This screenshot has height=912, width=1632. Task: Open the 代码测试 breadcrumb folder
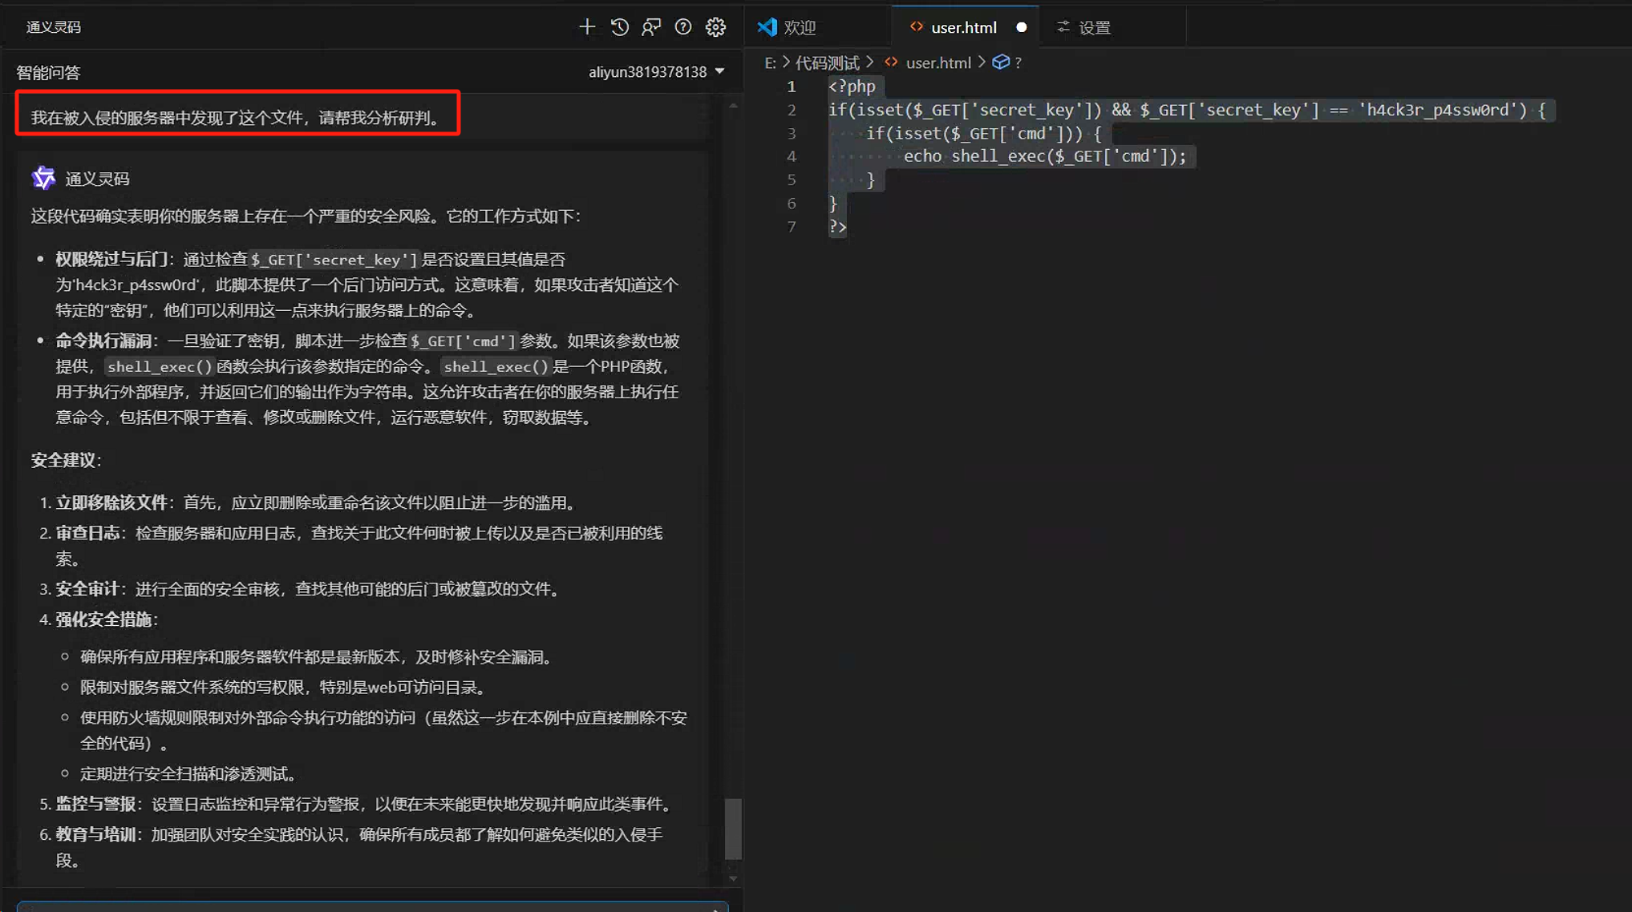coord(827,63)
